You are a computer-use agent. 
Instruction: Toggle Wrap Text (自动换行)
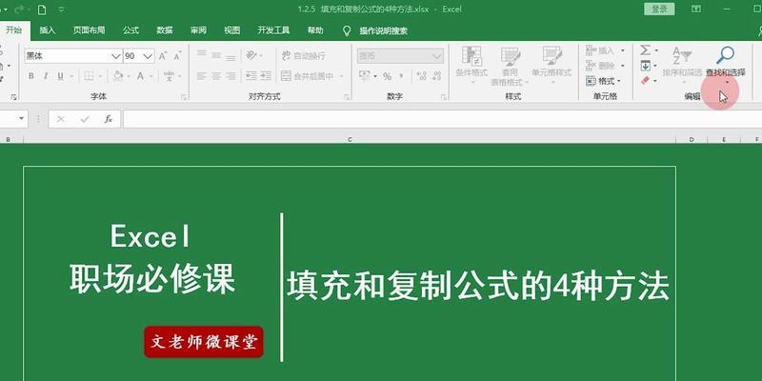[x=304, y=56]
